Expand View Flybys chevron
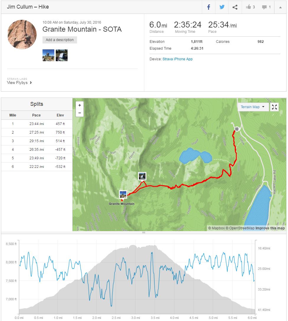The height and width of the screenshot is (321, 288). click(x=31, y=83)
